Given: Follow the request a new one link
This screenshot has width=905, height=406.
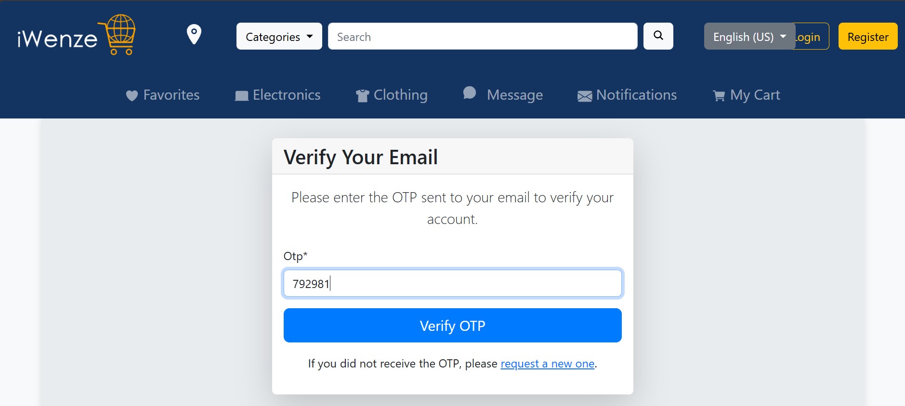Looking at the screenshot, I should click(x=548, y=364).
